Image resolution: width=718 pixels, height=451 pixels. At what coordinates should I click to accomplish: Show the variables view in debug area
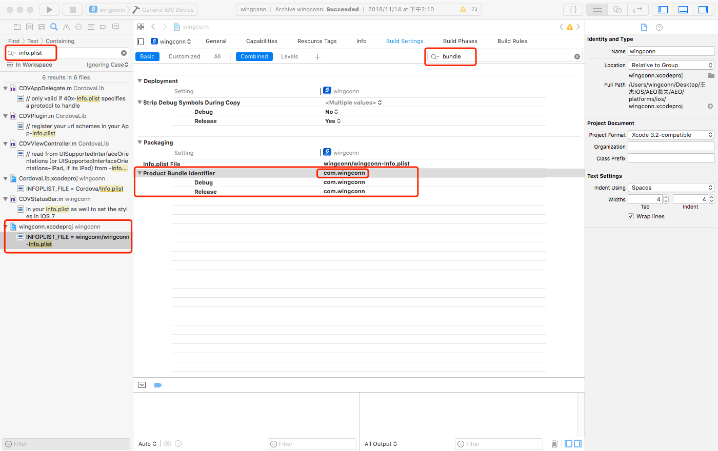pyautogui.click(x=568, y=443)
